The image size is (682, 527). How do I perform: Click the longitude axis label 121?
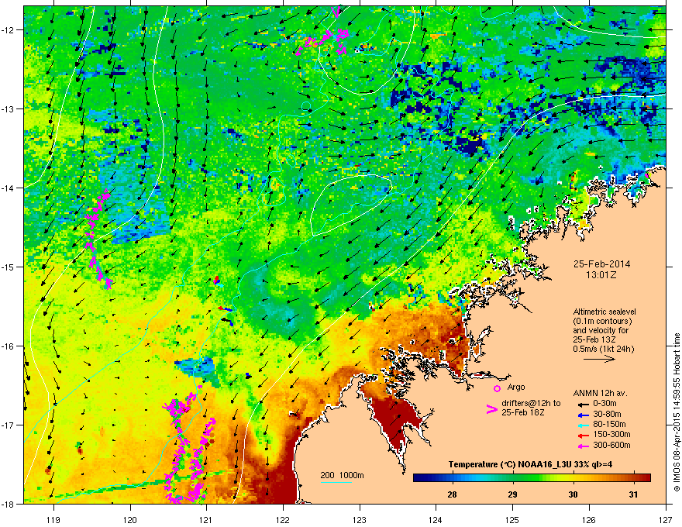(207, 519)
